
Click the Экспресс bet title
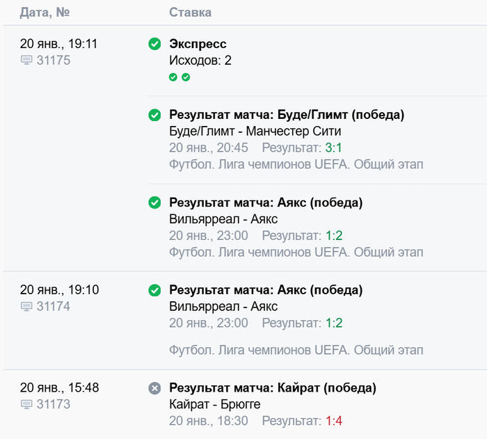tap(198, 45)
